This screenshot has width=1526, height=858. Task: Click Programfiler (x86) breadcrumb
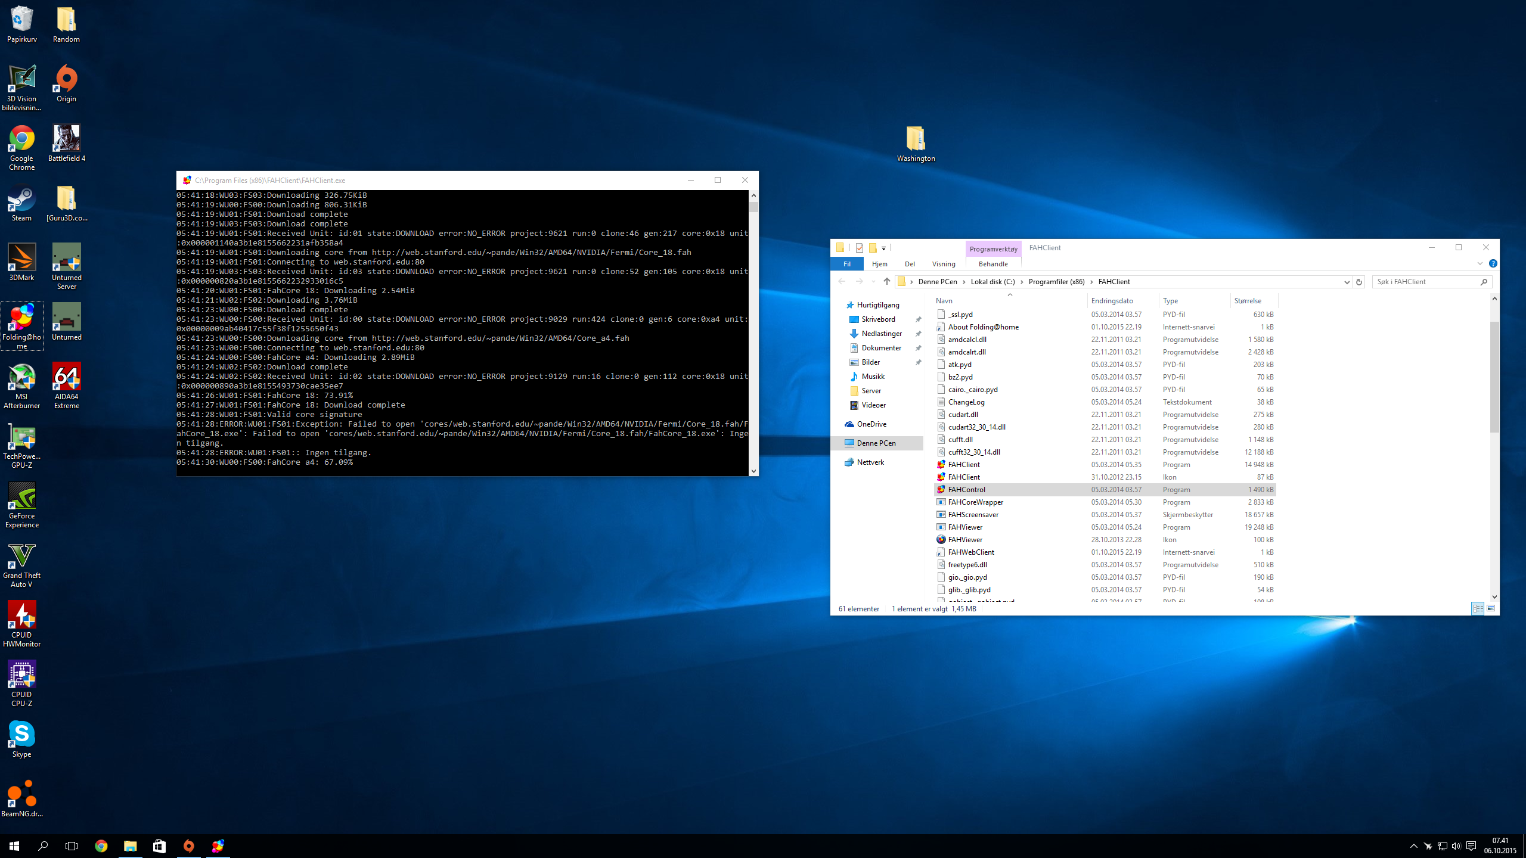[x=1056, y=282]
